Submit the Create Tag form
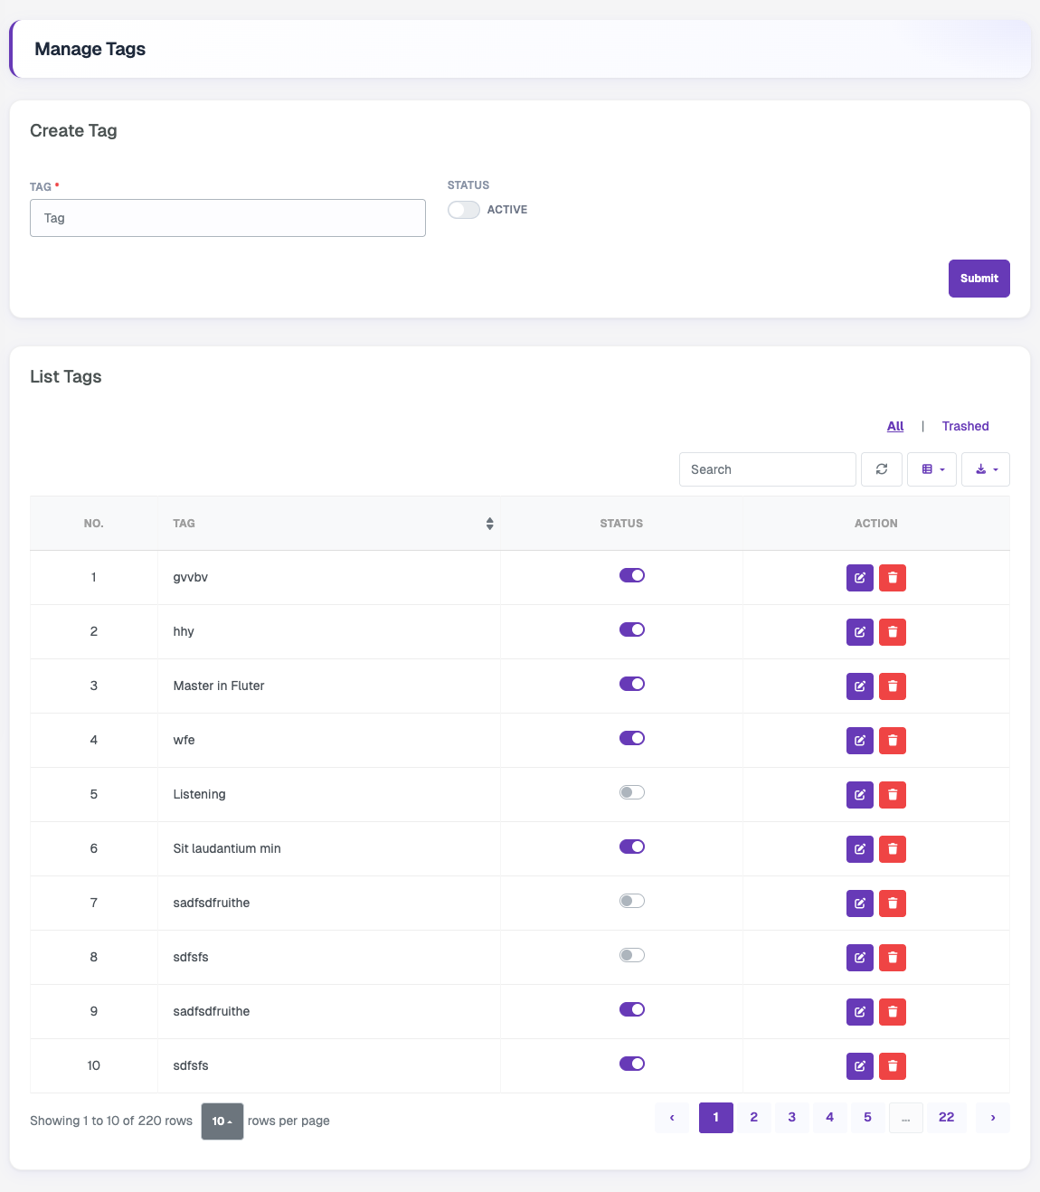 click(979, 279)
